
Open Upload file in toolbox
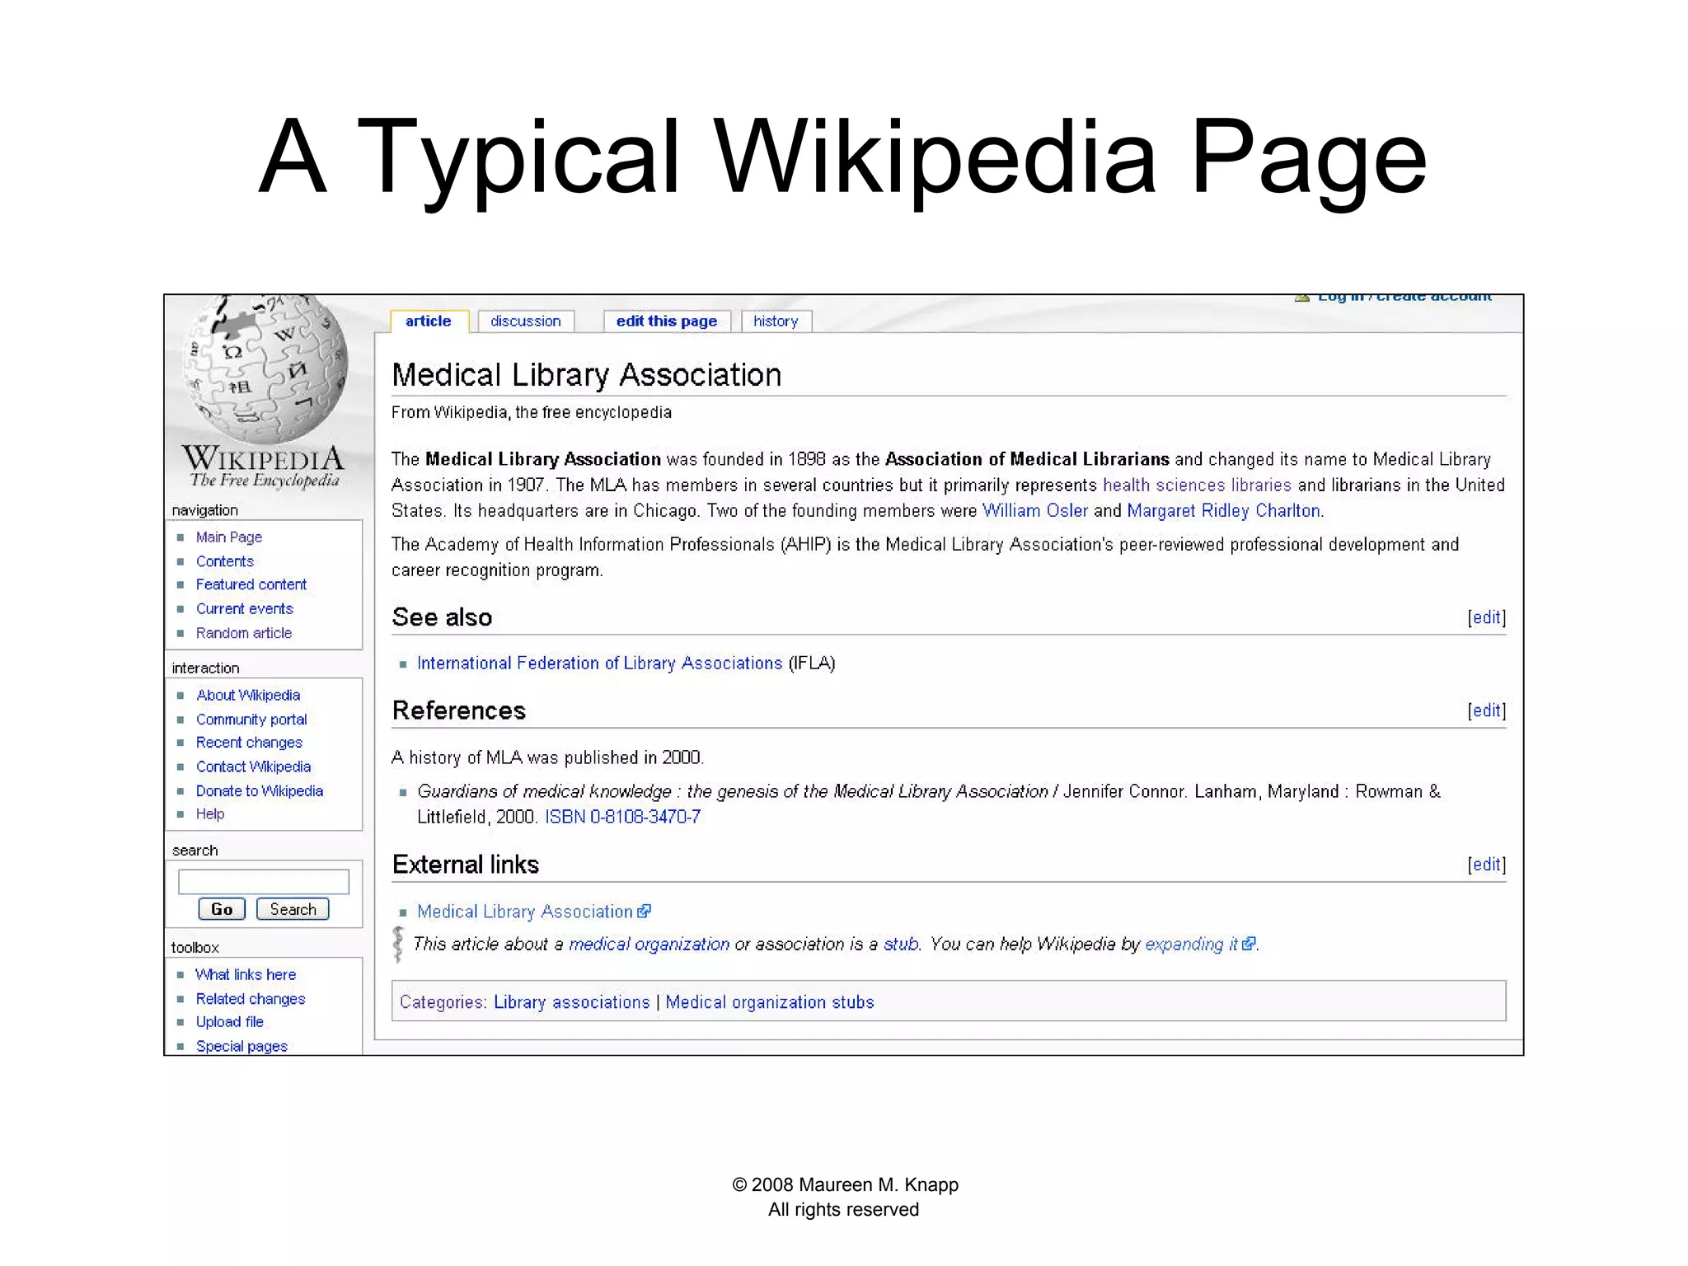pyautogui.click(x=230, y=1022)
